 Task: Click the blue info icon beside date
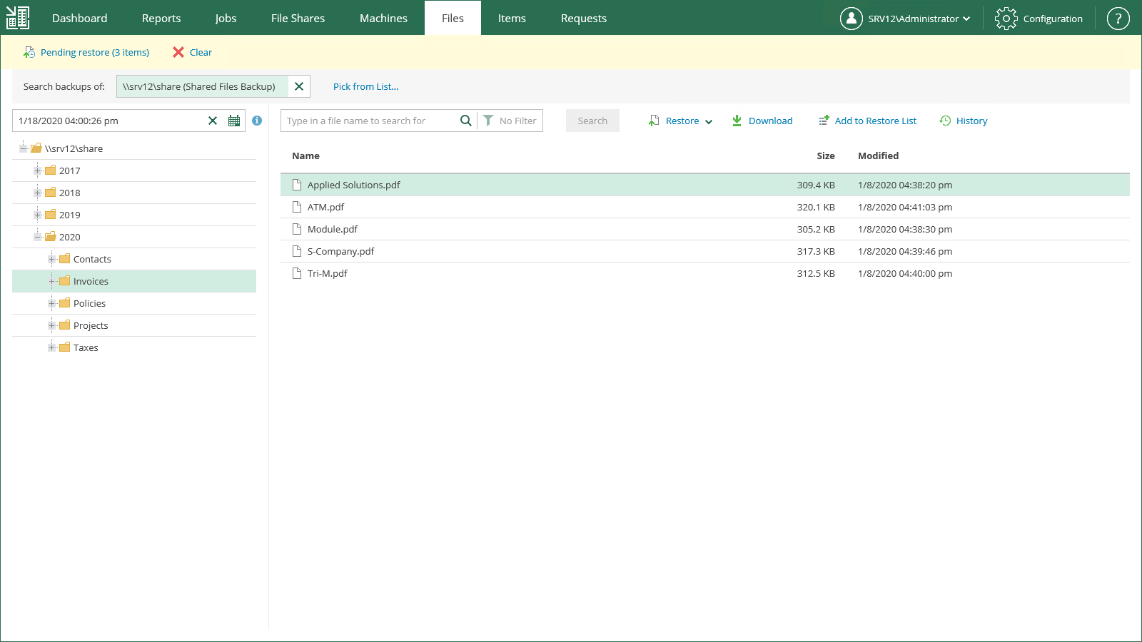[257, 121]
